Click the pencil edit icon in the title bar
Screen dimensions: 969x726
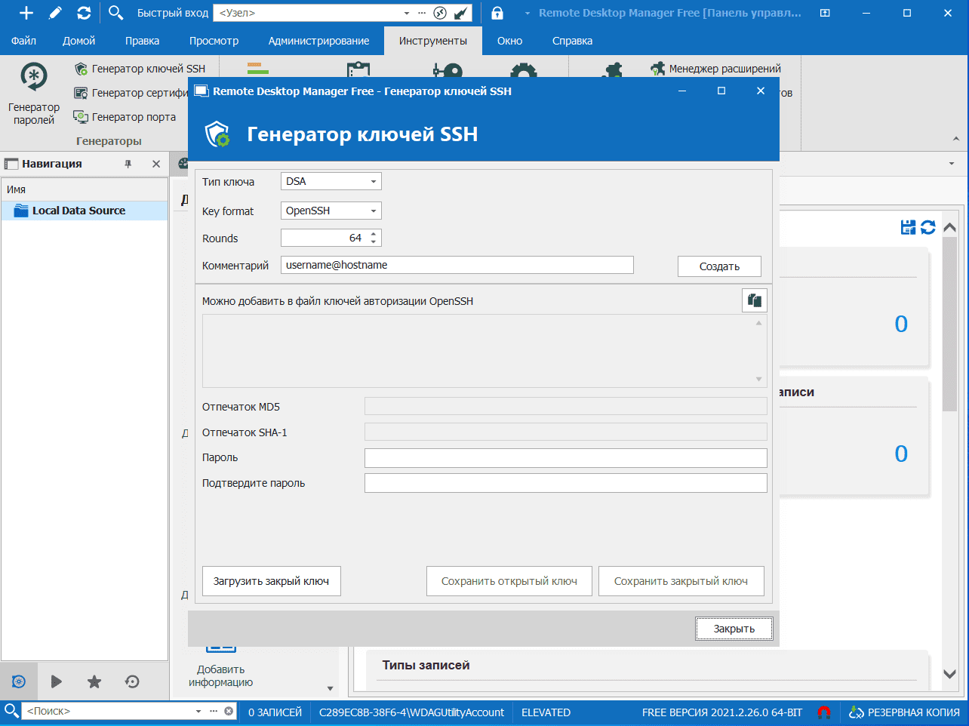point(55,13)
